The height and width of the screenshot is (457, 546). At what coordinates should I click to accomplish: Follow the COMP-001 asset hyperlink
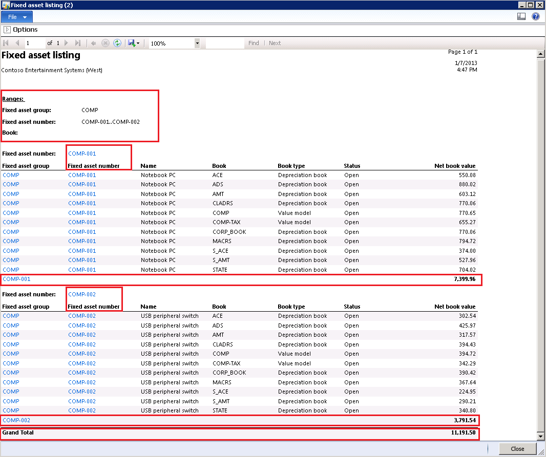pyautogui.click(x=81, y=153)
